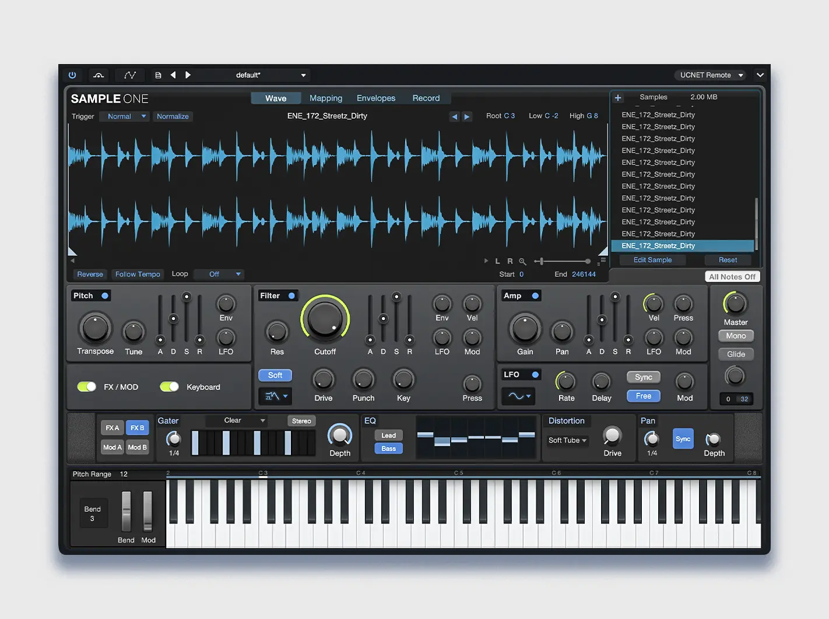829x619 pixels.
Task: Disable the Filter section power toggle
Action: pyautogui.click(x=291, y=296)
